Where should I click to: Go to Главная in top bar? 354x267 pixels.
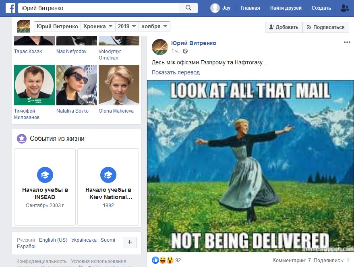click(250, 8)
